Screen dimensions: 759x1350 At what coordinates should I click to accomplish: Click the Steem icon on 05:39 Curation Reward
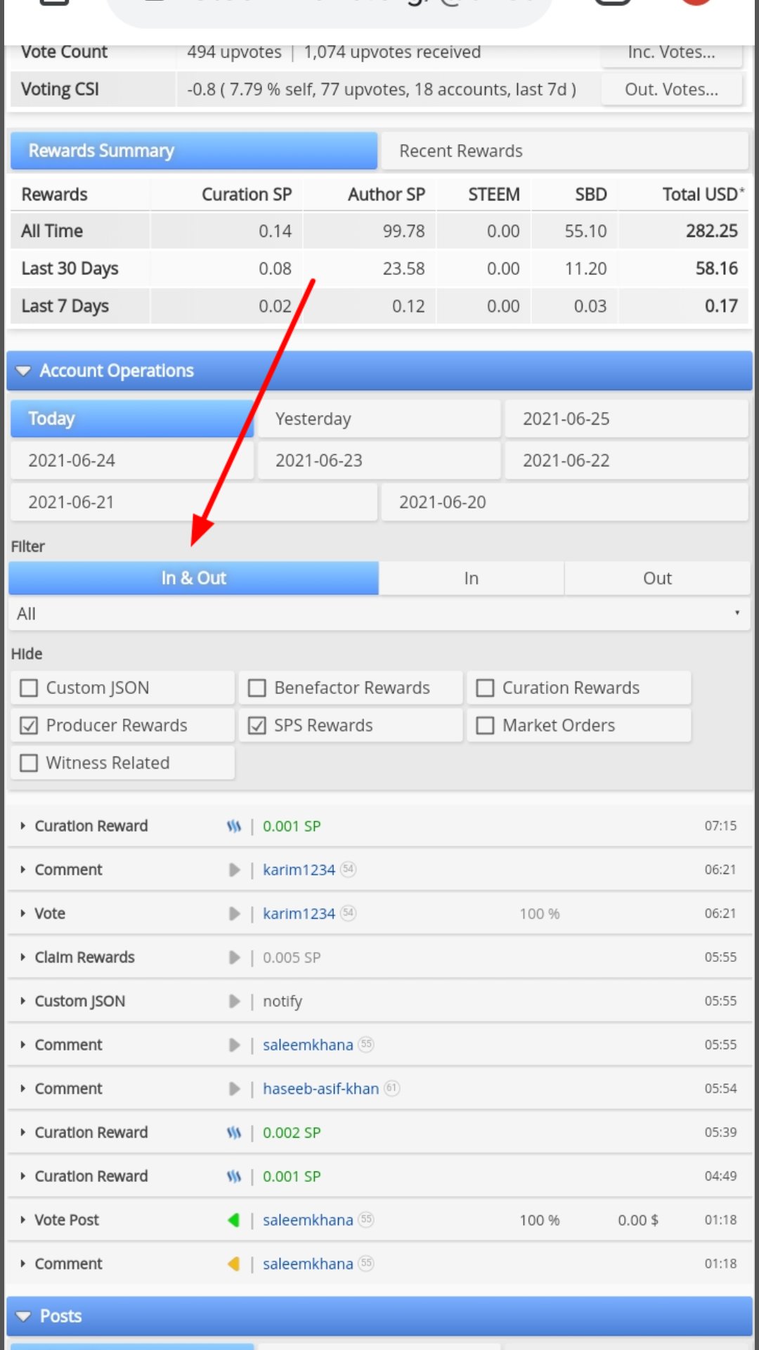(234, 1133)
